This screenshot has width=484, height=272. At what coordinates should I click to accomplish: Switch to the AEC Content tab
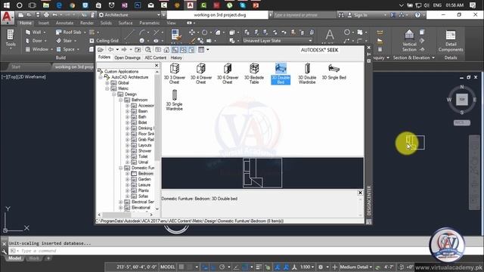click(156, 57)
